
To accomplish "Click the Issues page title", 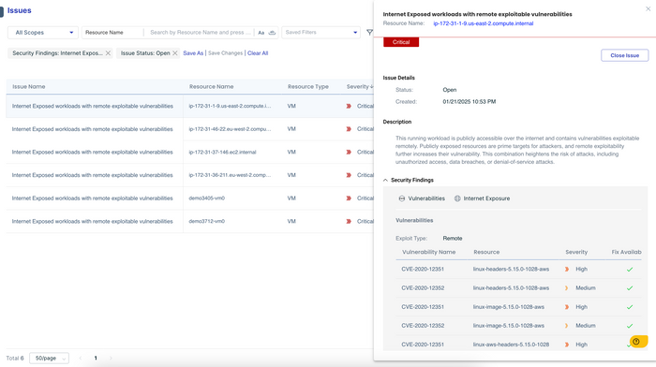I will [20, 10].
